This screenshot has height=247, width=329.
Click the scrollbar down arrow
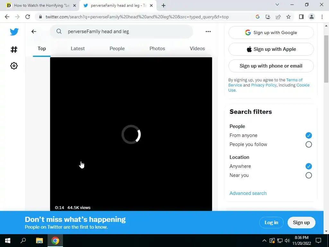(x=326, y=231)
